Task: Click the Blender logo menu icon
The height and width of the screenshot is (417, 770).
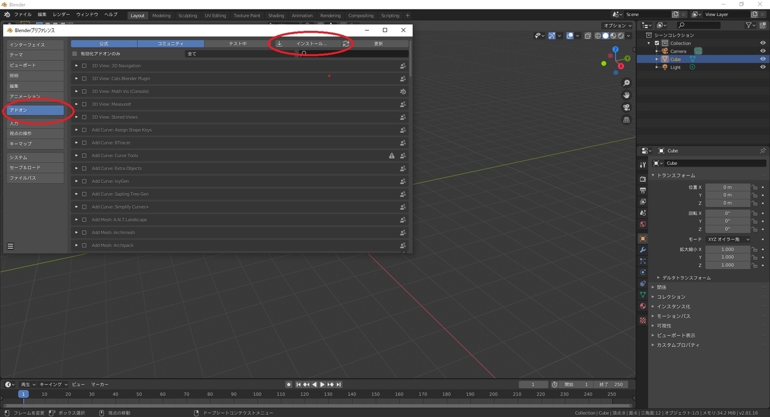Action: (x=6, y=14)
